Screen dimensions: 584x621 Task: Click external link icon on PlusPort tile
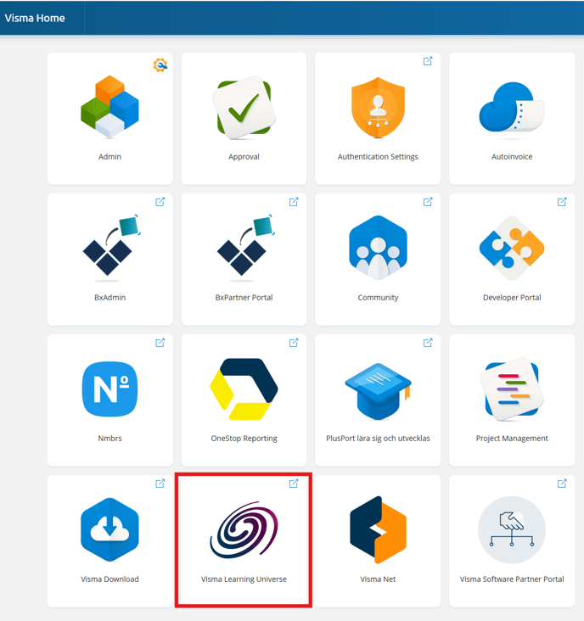(x=428, y=343)
